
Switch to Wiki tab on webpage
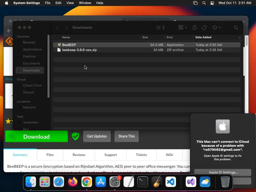169,155
